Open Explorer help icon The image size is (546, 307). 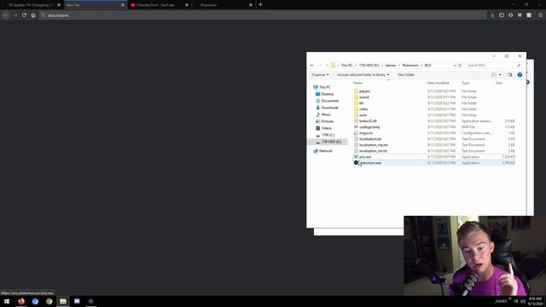[x=520, y=75]
